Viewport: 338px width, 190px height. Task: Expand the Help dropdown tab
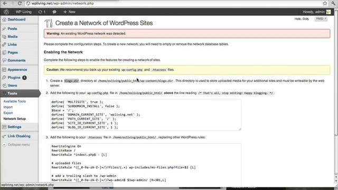coord(321,19)
